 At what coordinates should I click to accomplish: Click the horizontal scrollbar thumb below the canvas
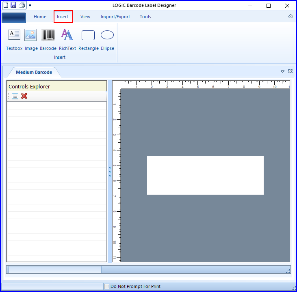click(x=55, y=270)
